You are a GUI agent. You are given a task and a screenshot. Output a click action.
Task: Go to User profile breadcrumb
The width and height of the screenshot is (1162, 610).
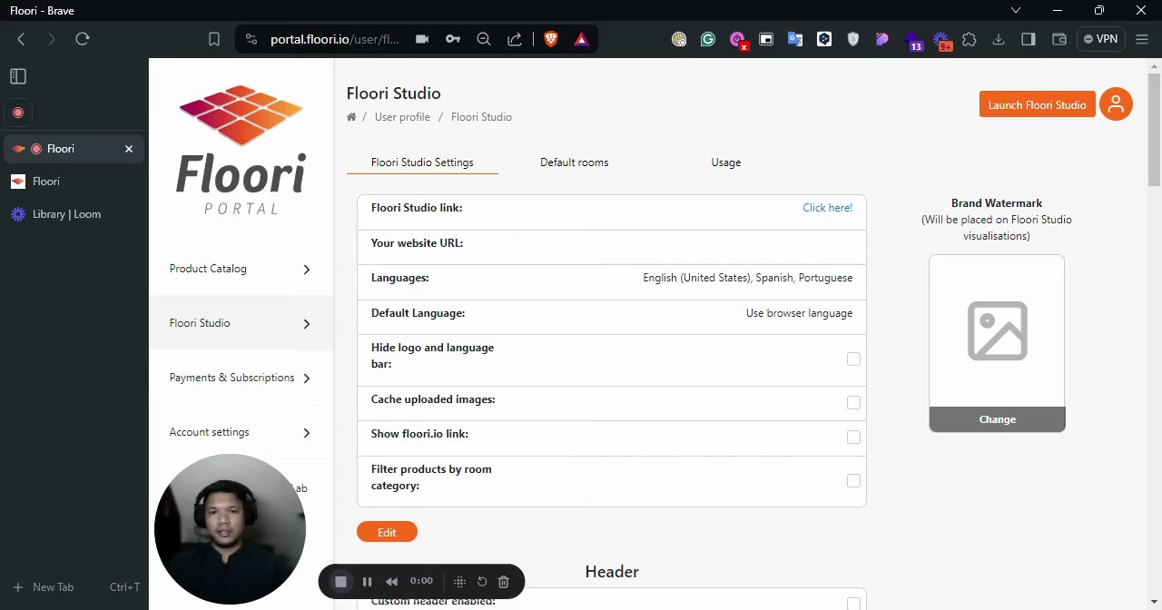(402, 117)
